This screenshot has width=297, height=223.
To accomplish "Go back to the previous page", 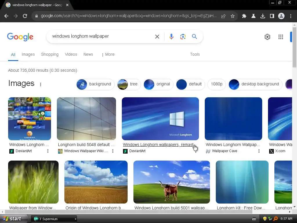I will pos(6,16).
